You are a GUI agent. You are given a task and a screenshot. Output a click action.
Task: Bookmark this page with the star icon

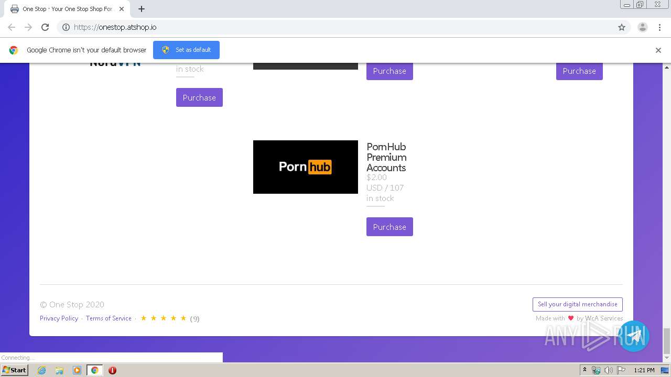[622, 27]
